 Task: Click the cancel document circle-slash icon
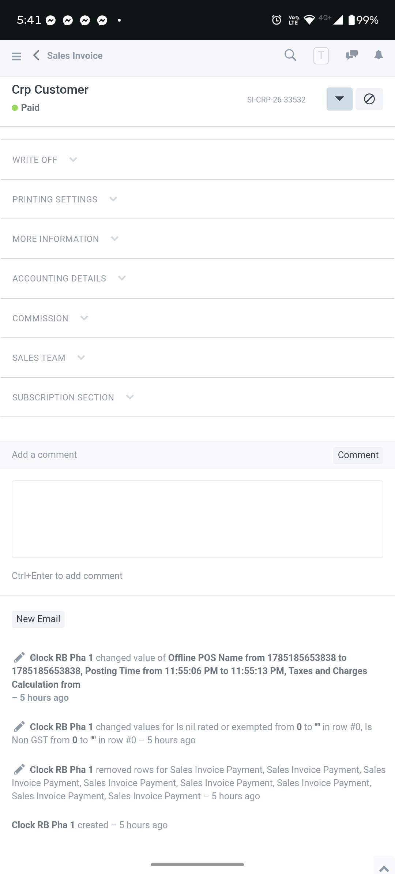369,99
